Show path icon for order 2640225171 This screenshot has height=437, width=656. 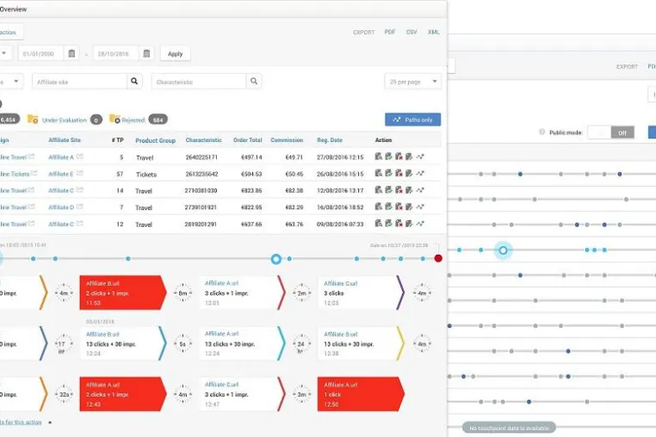tap(420, 157)
